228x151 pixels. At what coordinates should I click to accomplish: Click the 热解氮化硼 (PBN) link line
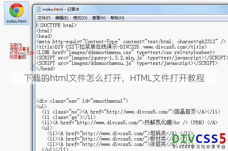[130, 123]
